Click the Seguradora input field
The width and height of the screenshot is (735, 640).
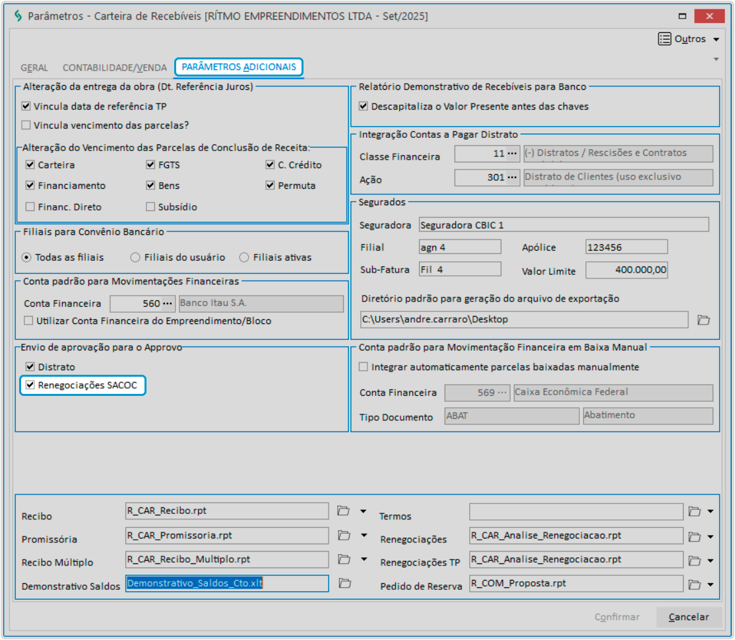(563, 225)
